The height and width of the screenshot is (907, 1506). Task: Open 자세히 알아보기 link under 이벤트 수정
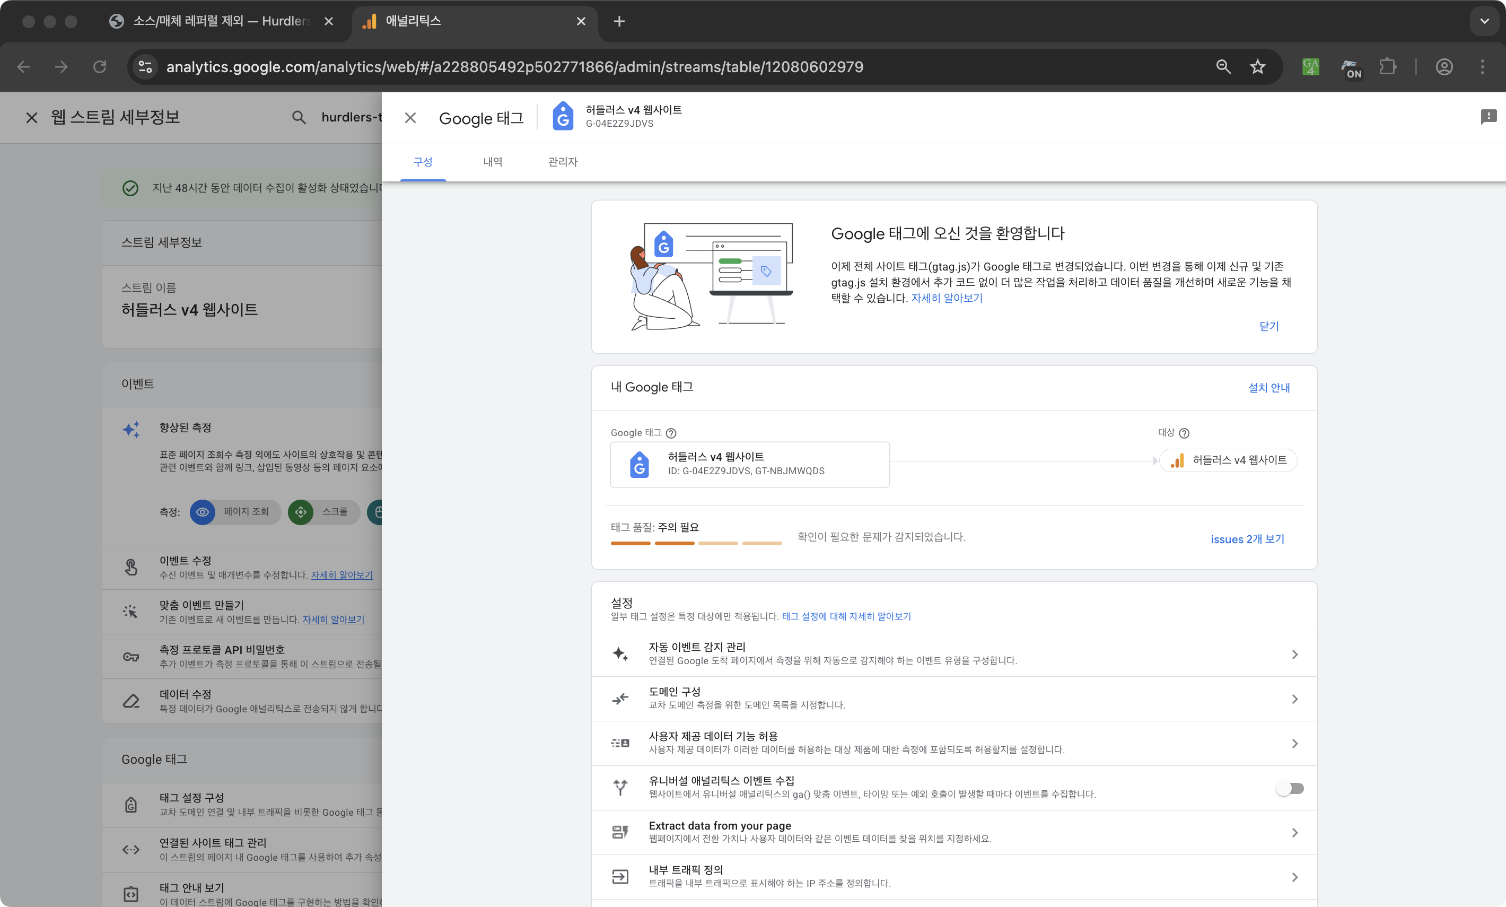(x=342, y=575)
